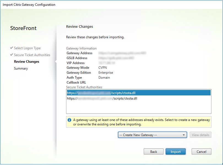This screenshot has width=223, height=165.
Task: Click the Import button
Action: (x=175, y=152)
